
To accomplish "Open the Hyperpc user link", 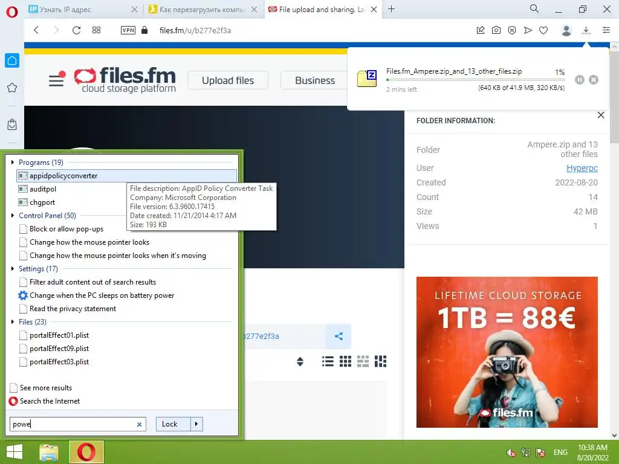I will click(x=582, y=168).
